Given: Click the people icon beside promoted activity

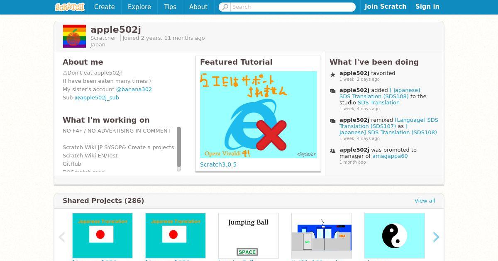Looking at the screenshot, I should pos(332,151).
